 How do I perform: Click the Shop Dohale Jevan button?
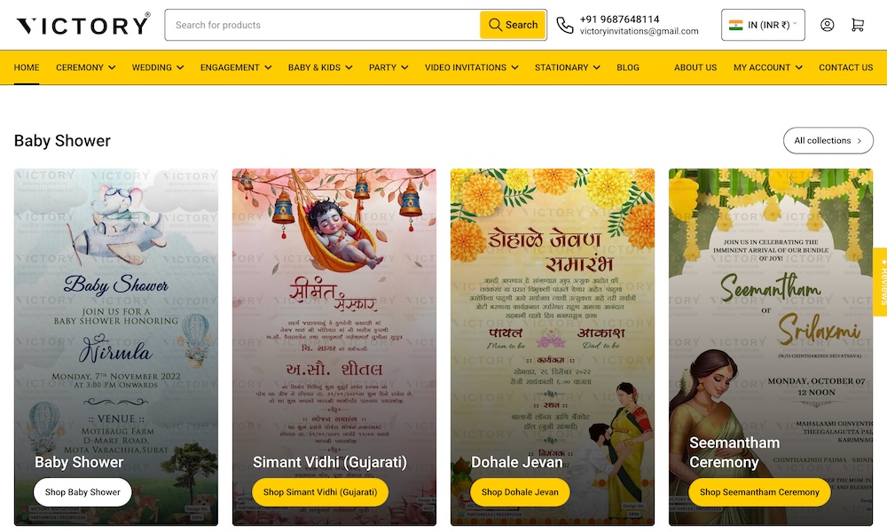click(x=520, y=492)
